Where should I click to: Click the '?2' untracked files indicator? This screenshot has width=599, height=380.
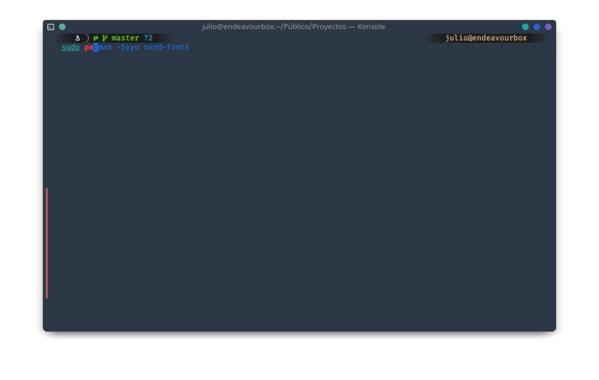pyautogui.click(x=148, y=38)
